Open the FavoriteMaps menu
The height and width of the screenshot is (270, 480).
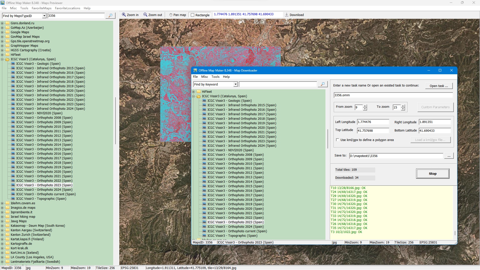(41, 8)
